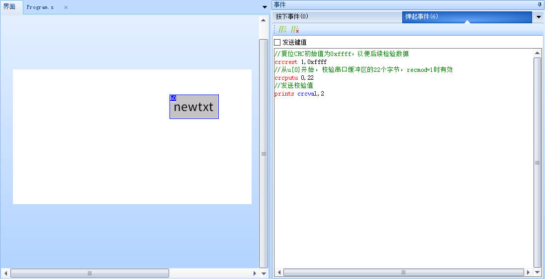This screenshot has width=545, height=279.
Task: Click the design canvas scroll left arrow
Action: coord(5,273)
